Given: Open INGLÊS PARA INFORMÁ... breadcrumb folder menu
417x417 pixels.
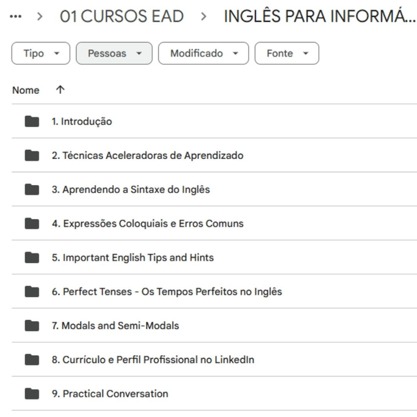Looking at the screenshot, I should point(319,17).
